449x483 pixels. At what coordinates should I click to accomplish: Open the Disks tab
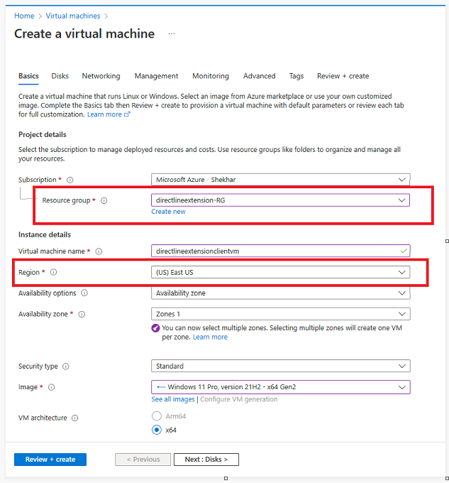tap(60, 76)
